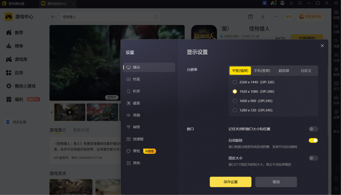
Task: Enable the fixed size (固定大小) toggle
Action: [313, 158]
